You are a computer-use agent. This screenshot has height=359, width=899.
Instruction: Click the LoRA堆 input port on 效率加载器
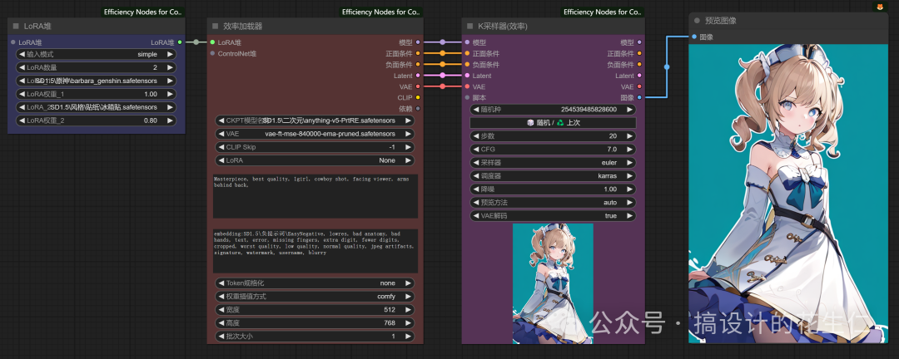point(212,42)
